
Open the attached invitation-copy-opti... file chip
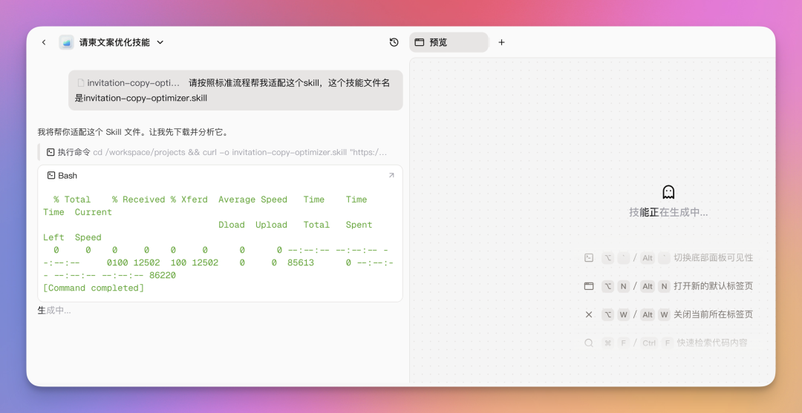tap(128, 83)
